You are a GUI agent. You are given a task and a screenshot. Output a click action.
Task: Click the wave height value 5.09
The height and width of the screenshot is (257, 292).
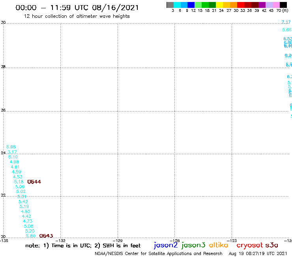[x=20, y=187]
